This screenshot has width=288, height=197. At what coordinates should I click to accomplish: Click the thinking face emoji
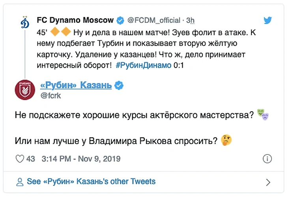pyautogui.click(x=226, y=140)
